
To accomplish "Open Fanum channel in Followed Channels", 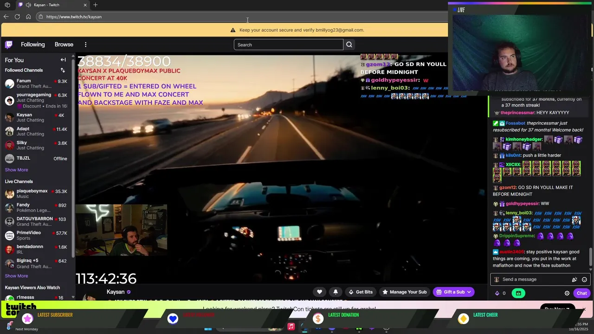I will tap(36, 83).
